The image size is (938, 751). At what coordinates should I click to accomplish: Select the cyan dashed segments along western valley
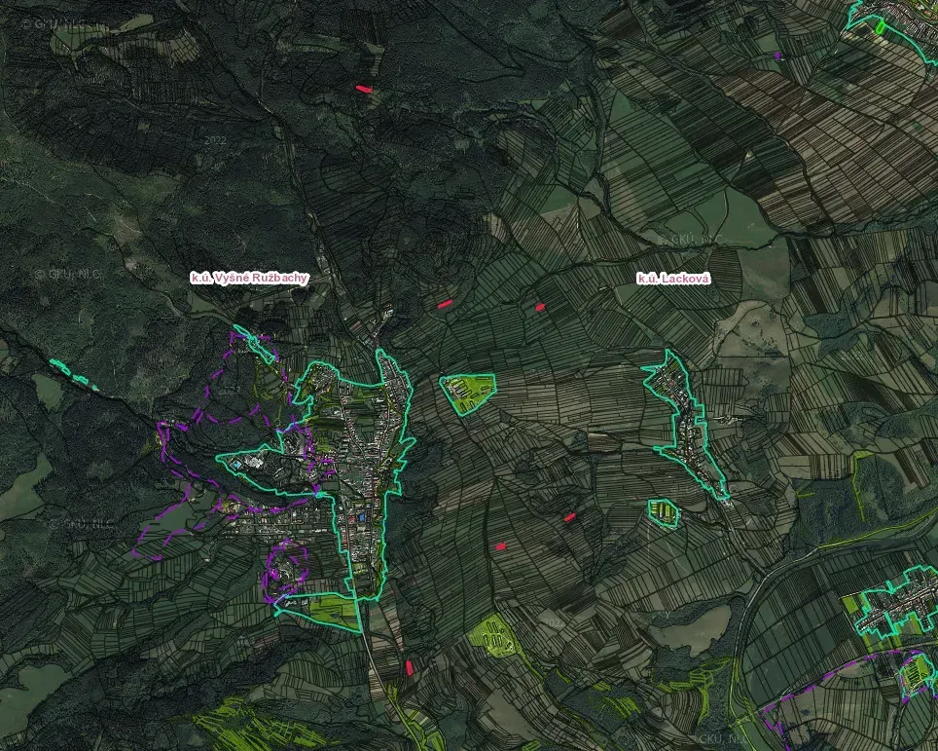[74, 374]
